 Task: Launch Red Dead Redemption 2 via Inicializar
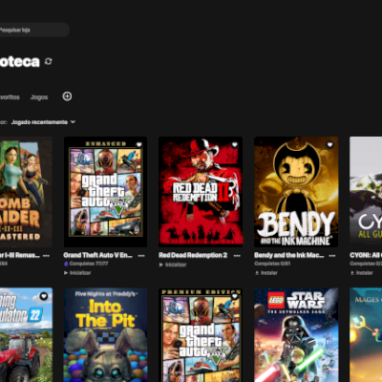(173, 265)
